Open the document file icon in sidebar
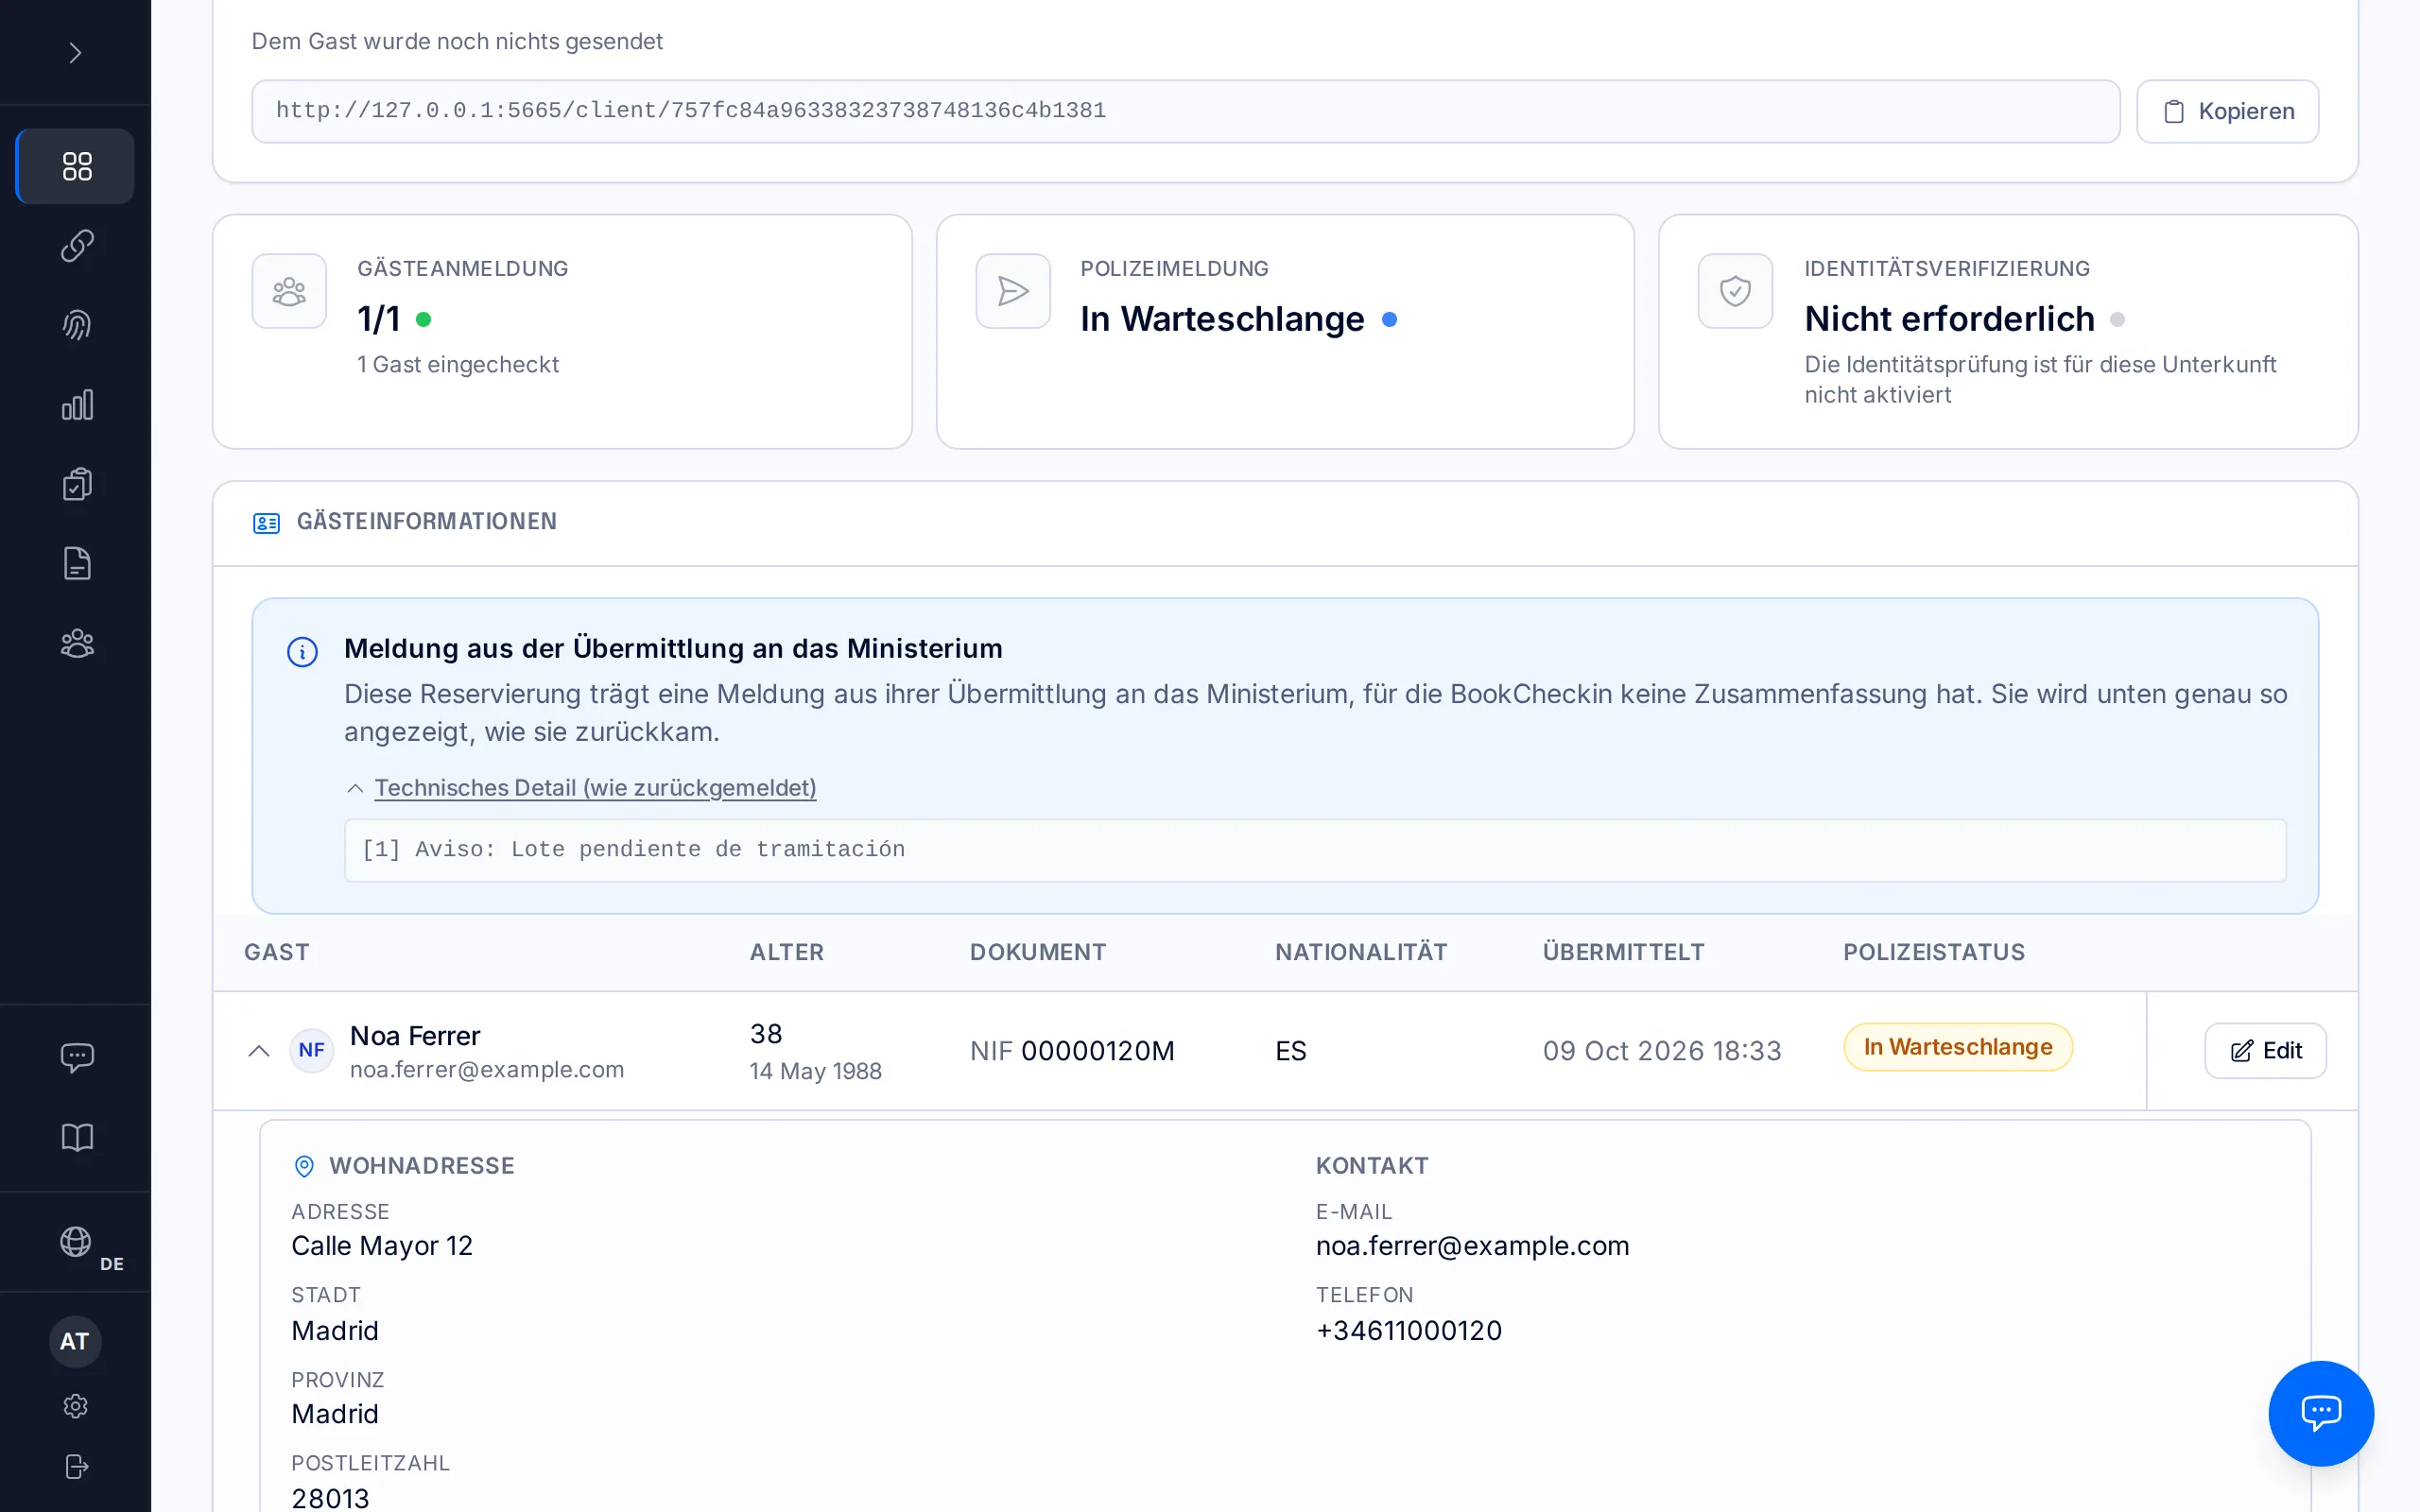 coord(76,564)
